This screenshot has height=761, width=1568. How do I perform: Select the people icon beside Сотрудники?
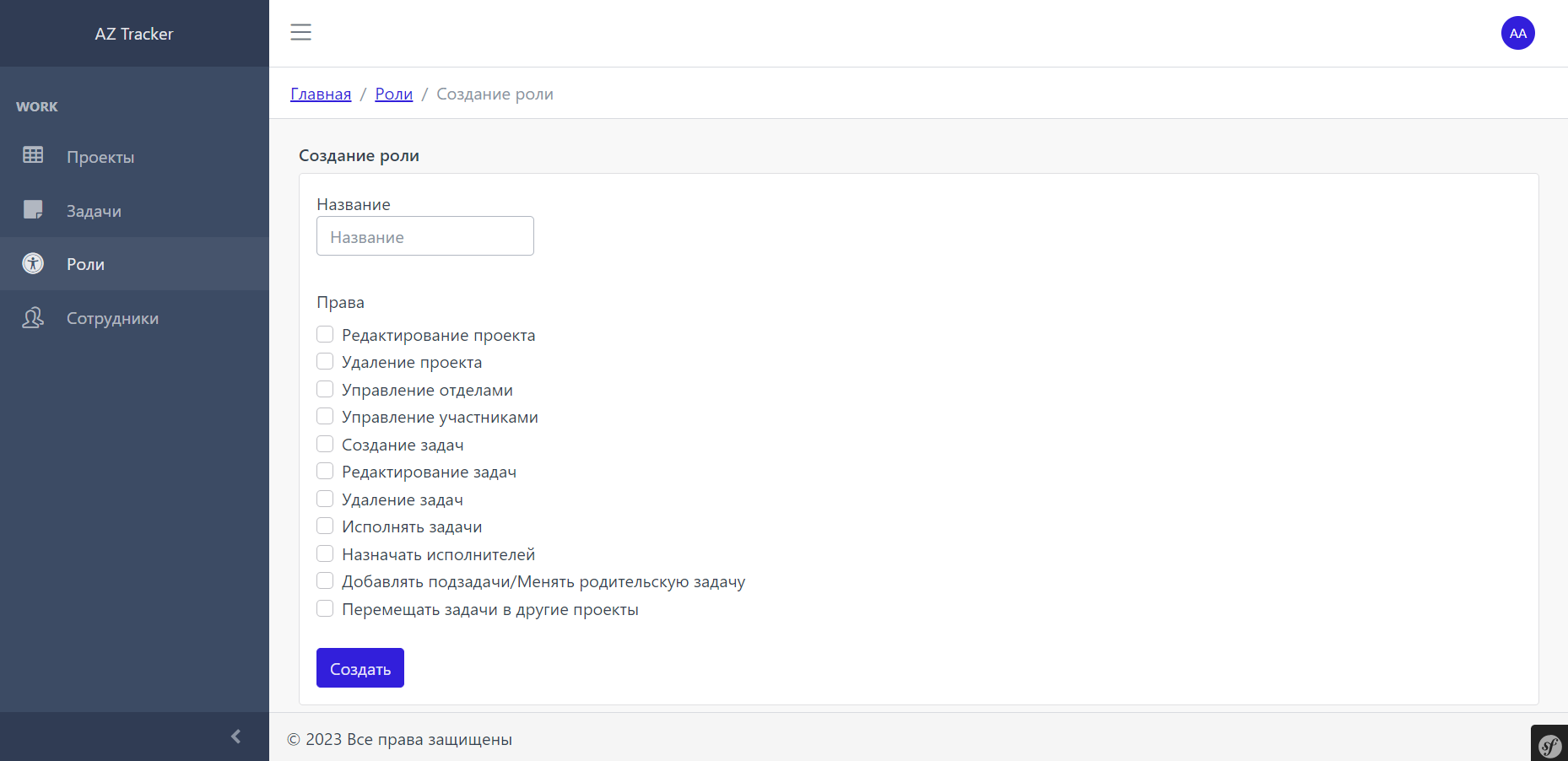[x=33, y=318]
